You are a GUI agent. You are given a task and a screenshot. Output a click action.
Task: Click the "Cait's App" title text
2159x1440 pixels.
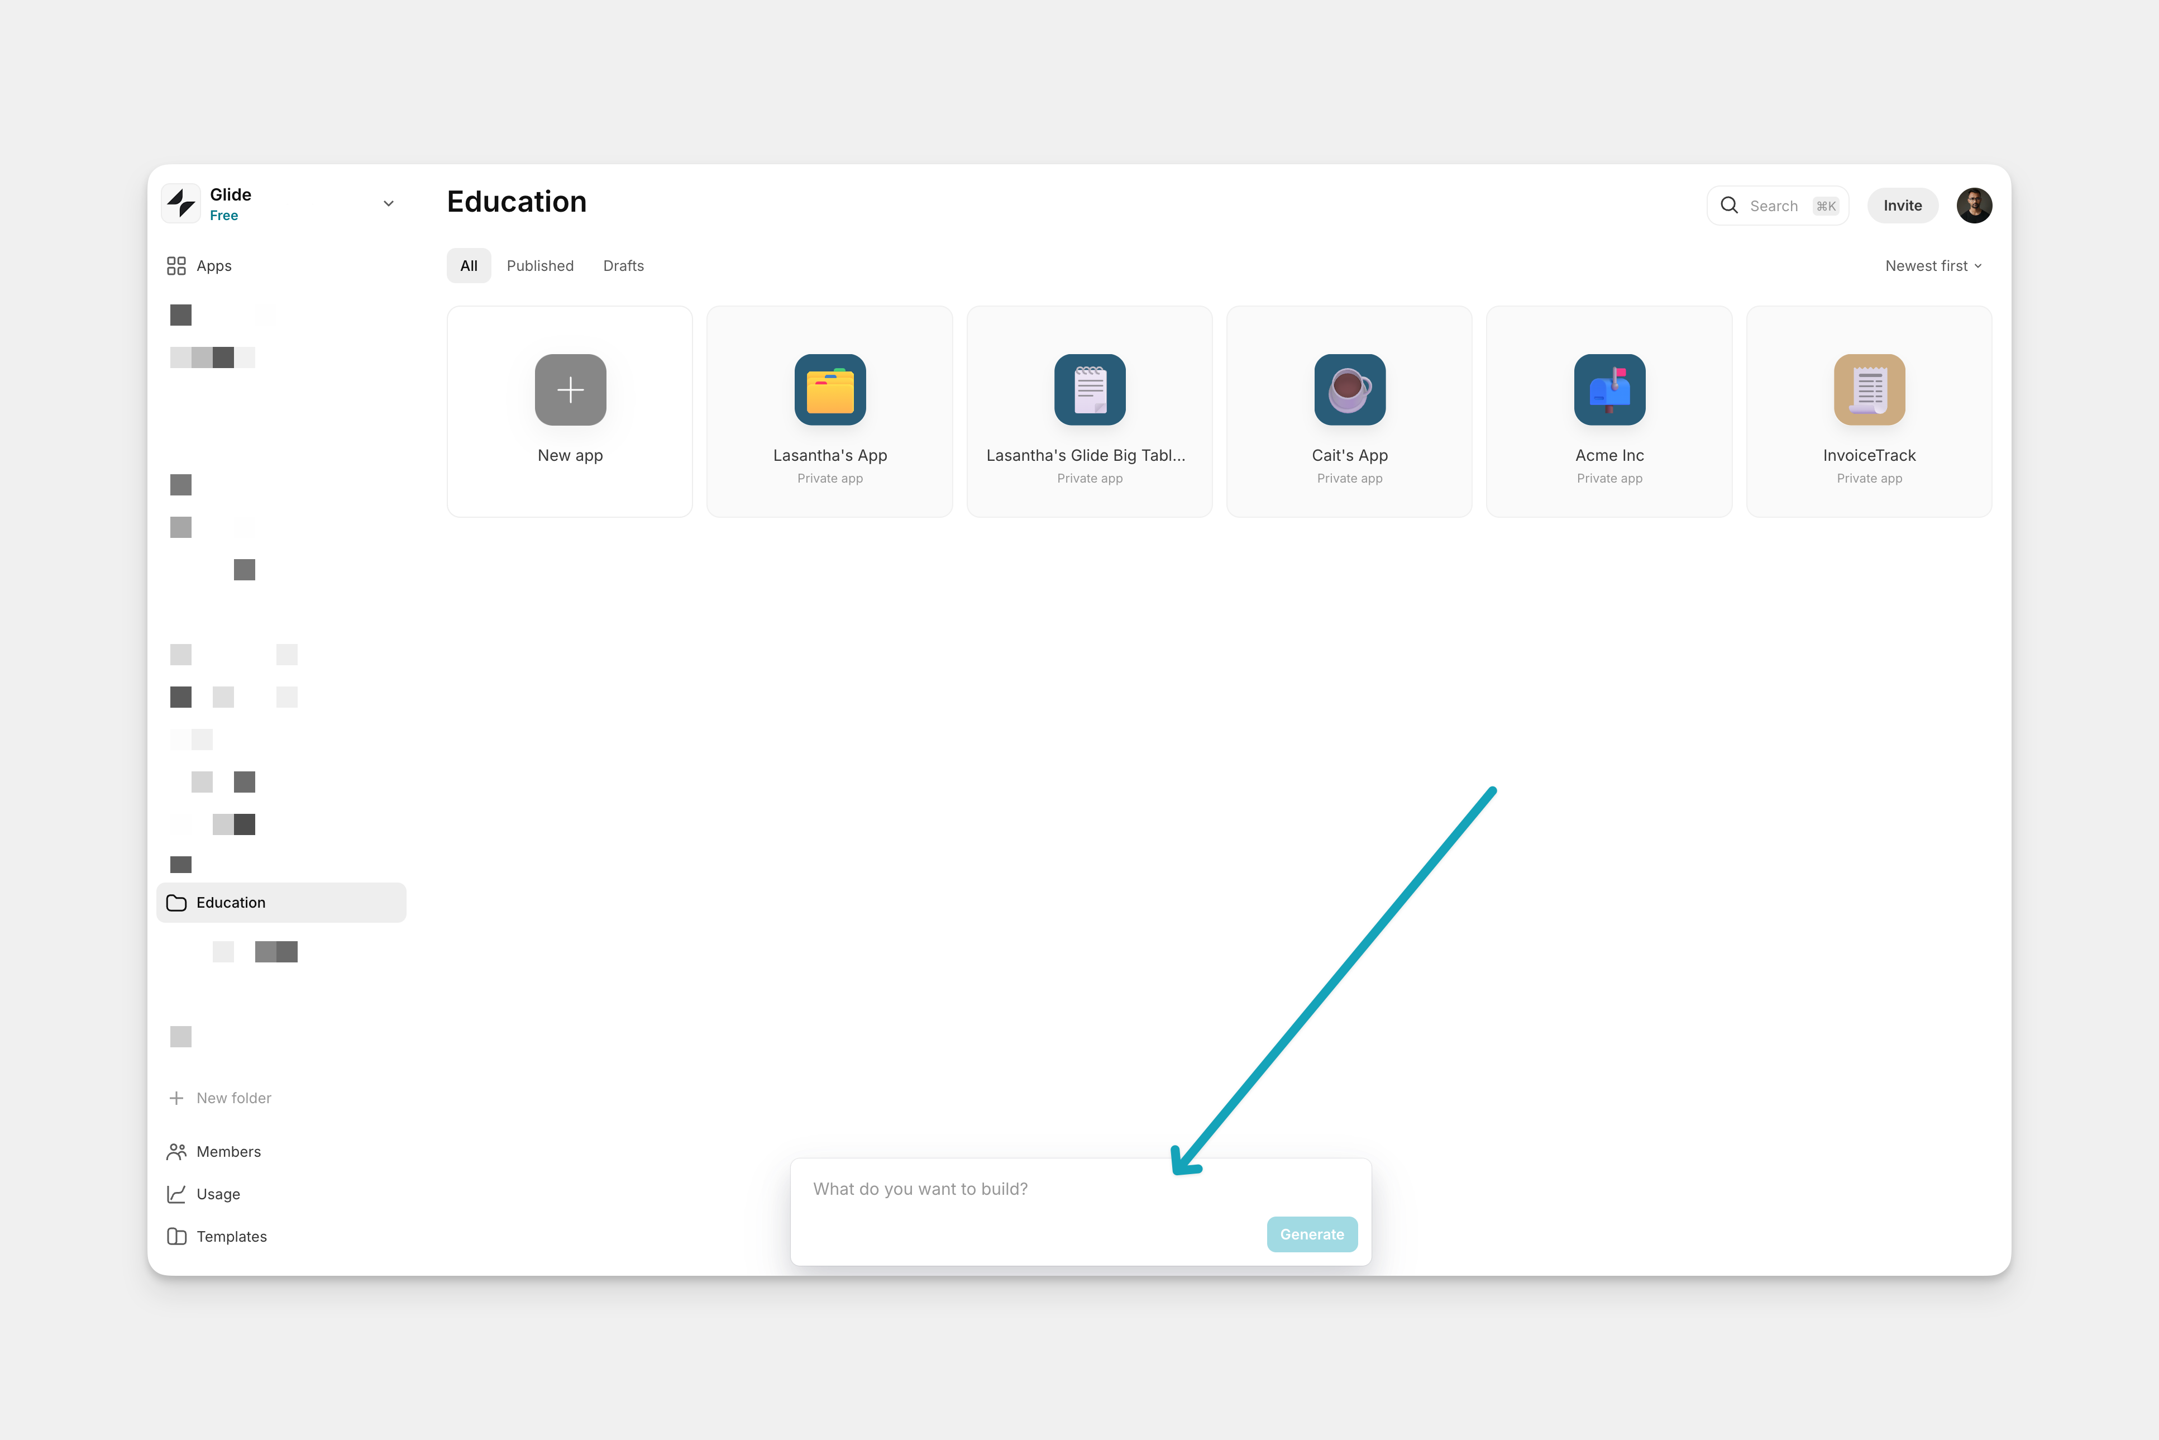[x=1349, y=455]
